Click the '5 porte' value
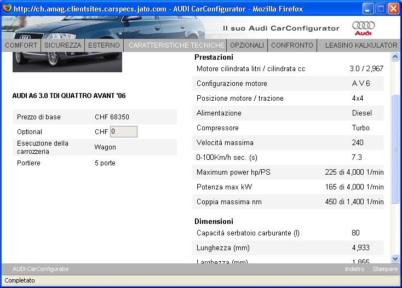The image size is (402, 288). point(105,163)
